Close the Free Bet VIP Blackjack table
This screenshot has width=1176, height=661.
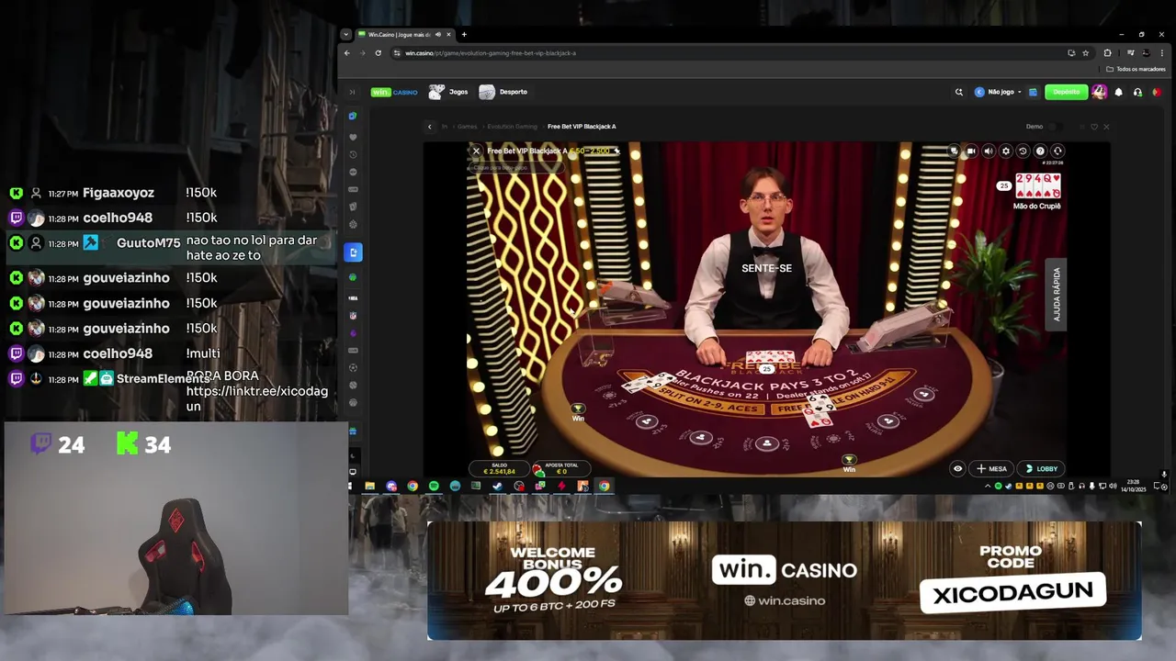tap(476, 151)
